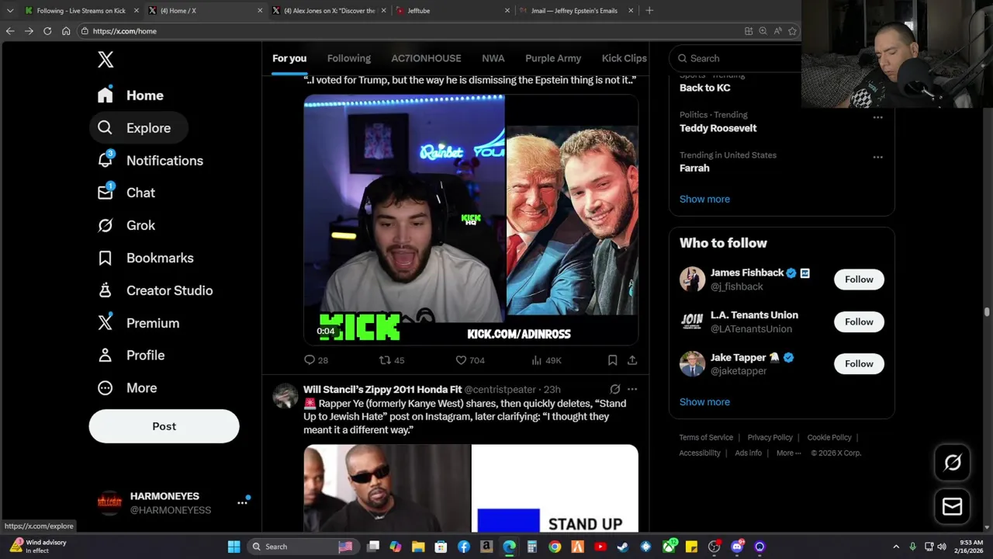Viewport: 993px width, 559px height.
Task: Play the Adin Ross video
Action: pos(471,220)
